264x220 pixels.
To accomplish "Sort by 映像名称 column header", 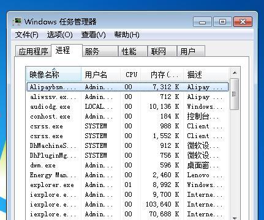I will (54, 75).
